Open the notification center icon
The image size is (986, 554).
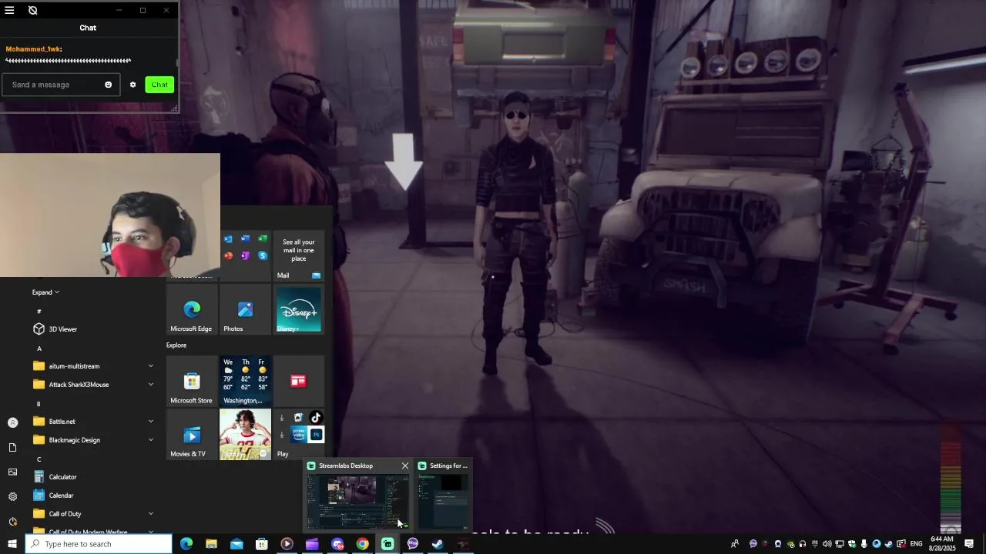pyautogui.click(x=969, y=544)
